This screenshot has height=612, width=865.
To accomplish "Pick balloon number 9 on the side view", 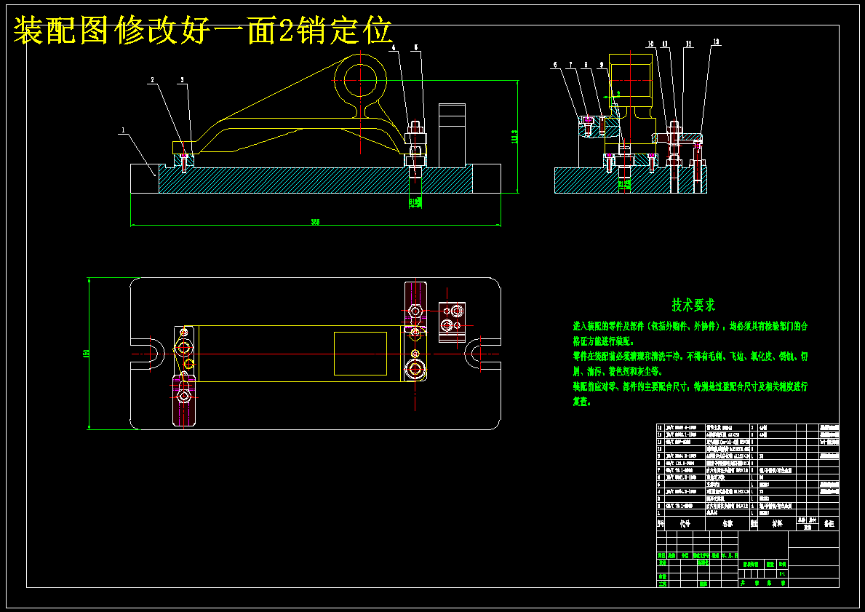I will tap(602, 65).
